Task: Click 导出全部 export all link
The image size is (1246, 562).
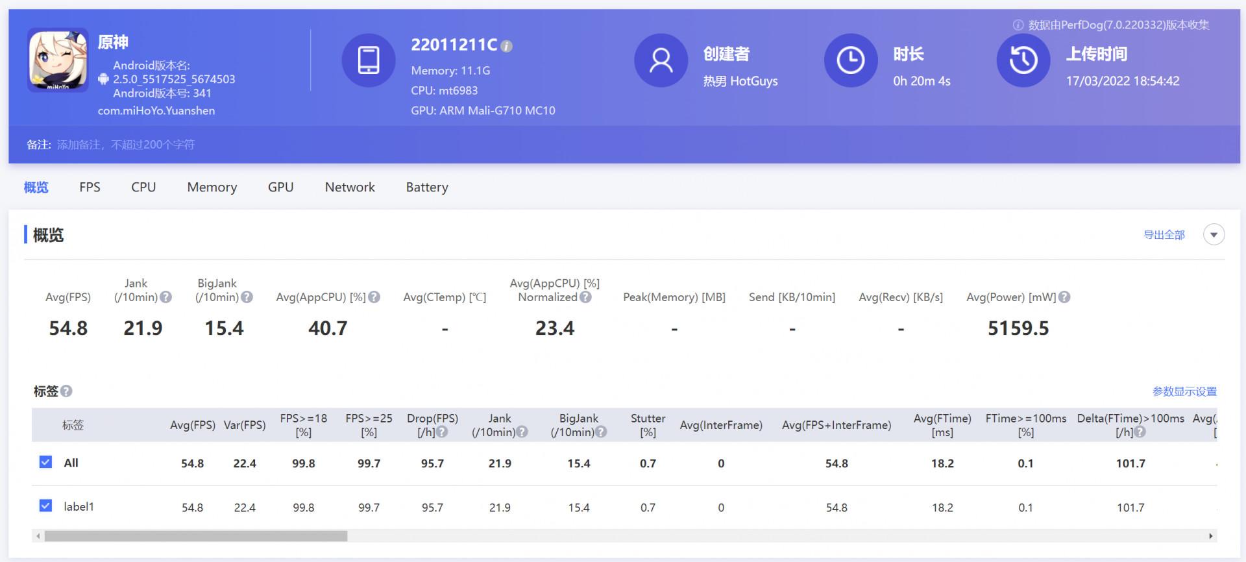Action: pos(1164,235)
